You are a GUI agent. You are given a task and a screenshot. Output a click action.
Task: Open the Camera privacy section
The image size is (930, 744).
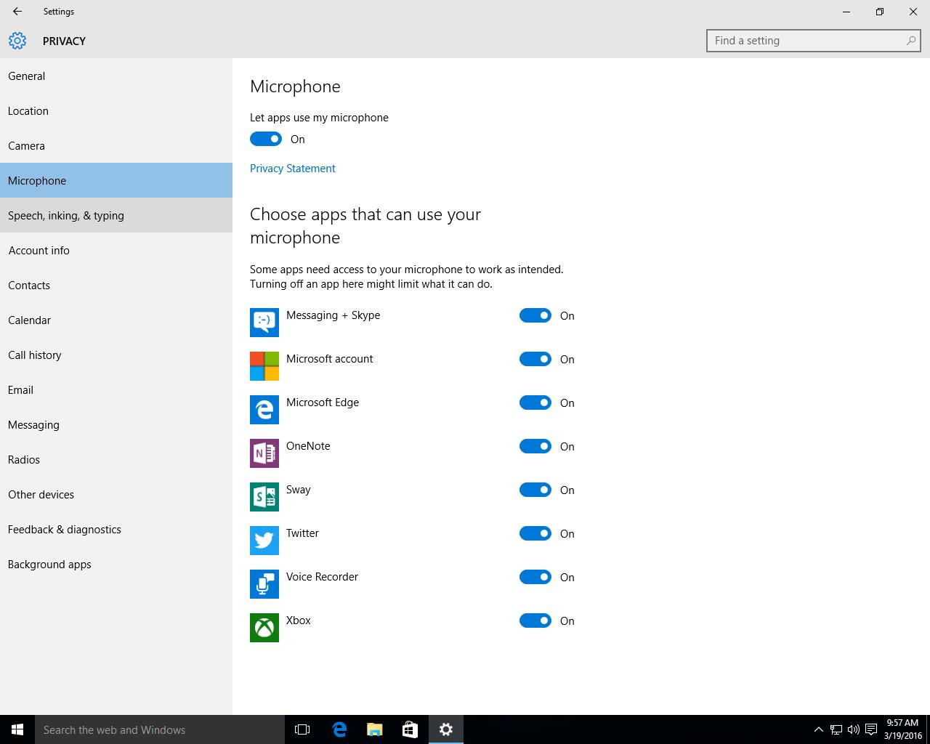click(x=116, y=145)
